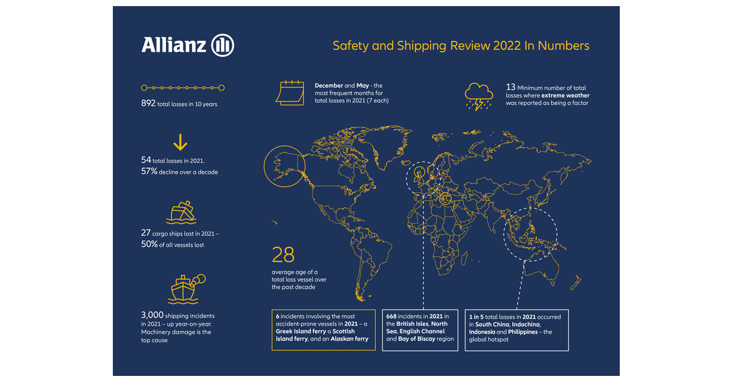
Task: Expand the 668 incidents callout box
Action: (x=419, y=329)
